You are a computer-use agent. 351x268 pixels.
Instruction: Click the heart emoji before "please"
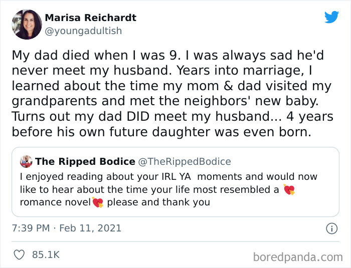pyautogui.click(x=97, y=202)
